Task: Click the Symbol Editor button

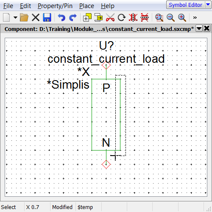Action: 185,5
